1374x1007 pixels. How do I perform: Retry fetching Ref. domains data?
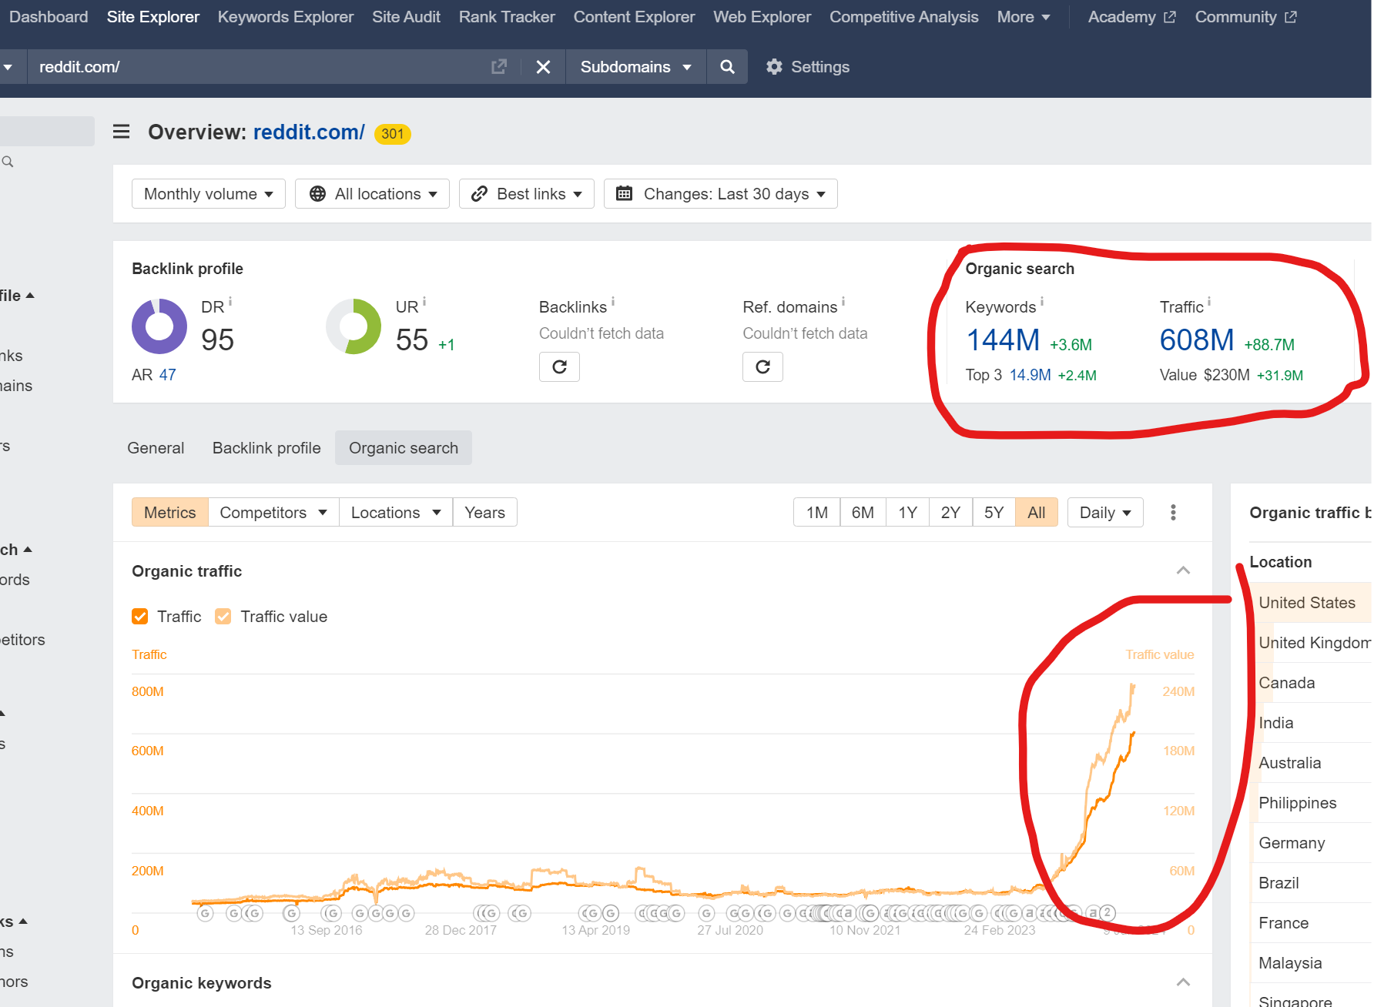[x=762, y=366]
